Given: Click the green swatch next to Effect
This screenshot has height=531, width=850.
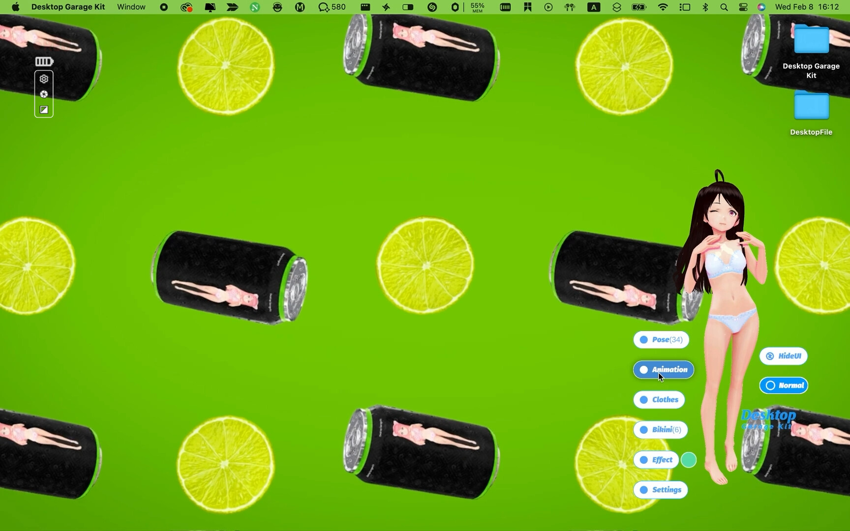Looking at the screenshot, I should (x=689, y=460).
